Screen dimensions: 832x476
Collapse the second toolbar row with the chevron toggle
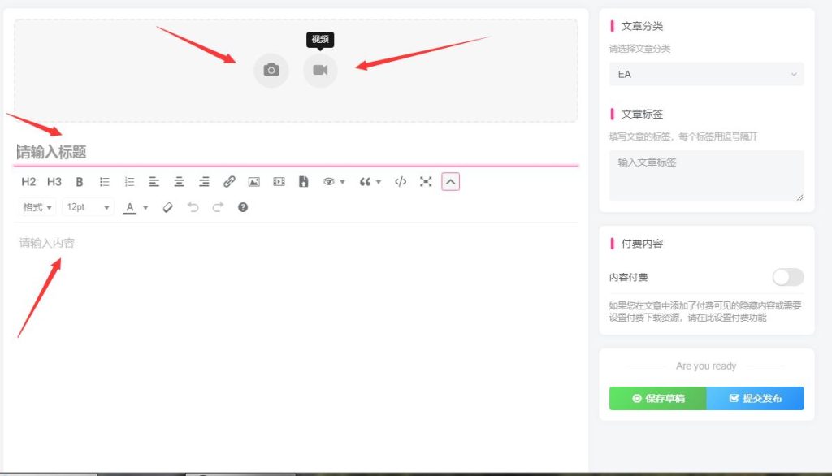click(451, 182)
